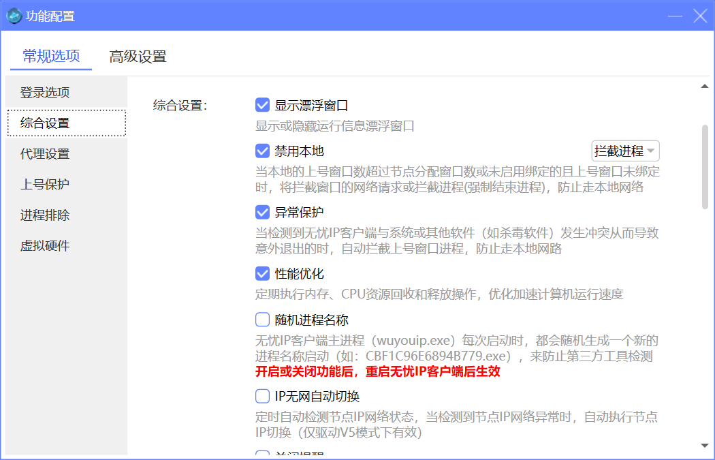Minimize the 功能配置 window
The image size is (715, 460).
pos(676,16)
